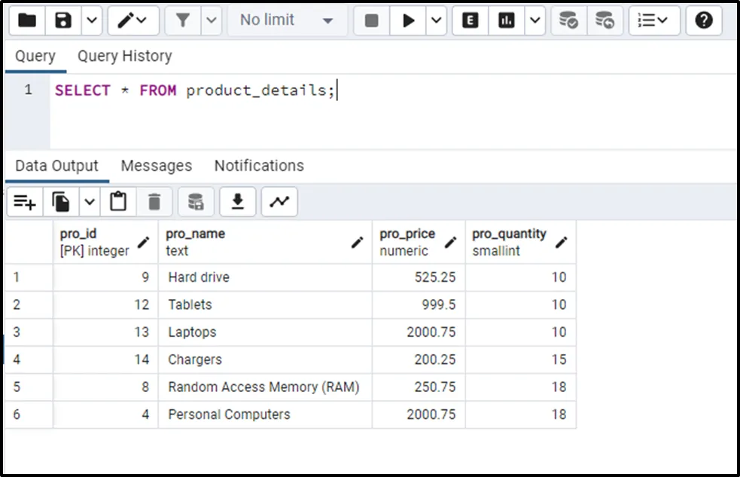Screen dimensions: 740x477
Task: Open the Copy options dropdown arrow
Action: pos(90,202)
